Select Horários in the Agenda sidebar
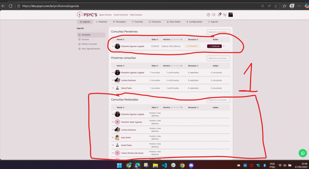This screenshot has width=309, height=169. pyautogui.click(x=85, y=40)
